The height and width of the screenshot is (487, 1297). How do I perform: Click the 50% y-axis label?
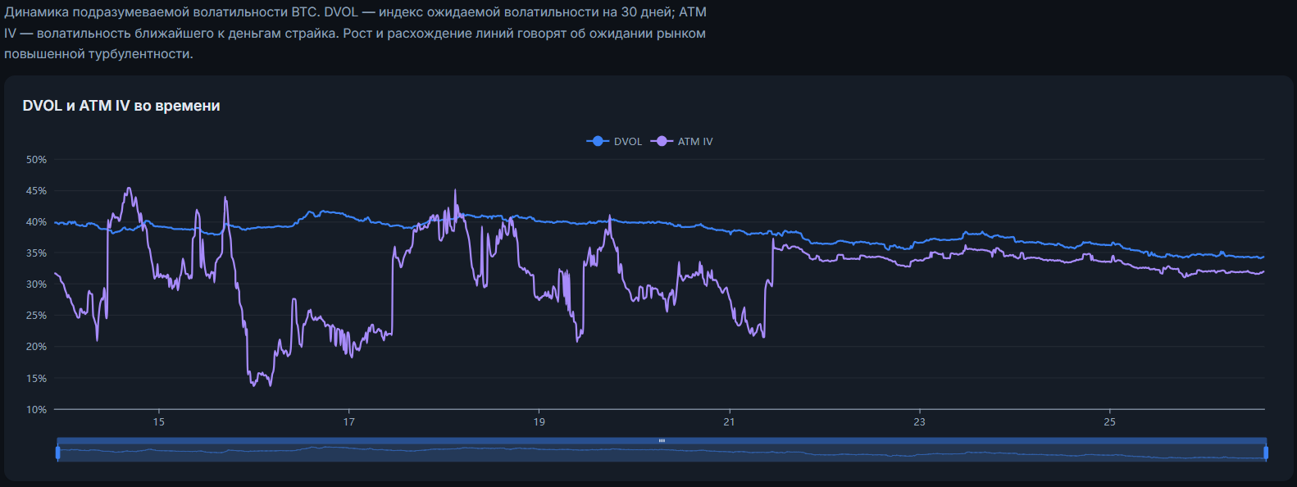pyautogui.click(x=36, y=160)
